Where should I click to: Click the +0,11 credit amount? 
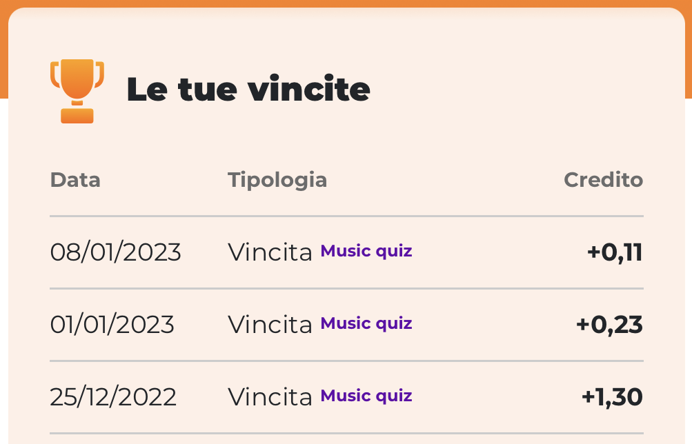coord(615,252)
